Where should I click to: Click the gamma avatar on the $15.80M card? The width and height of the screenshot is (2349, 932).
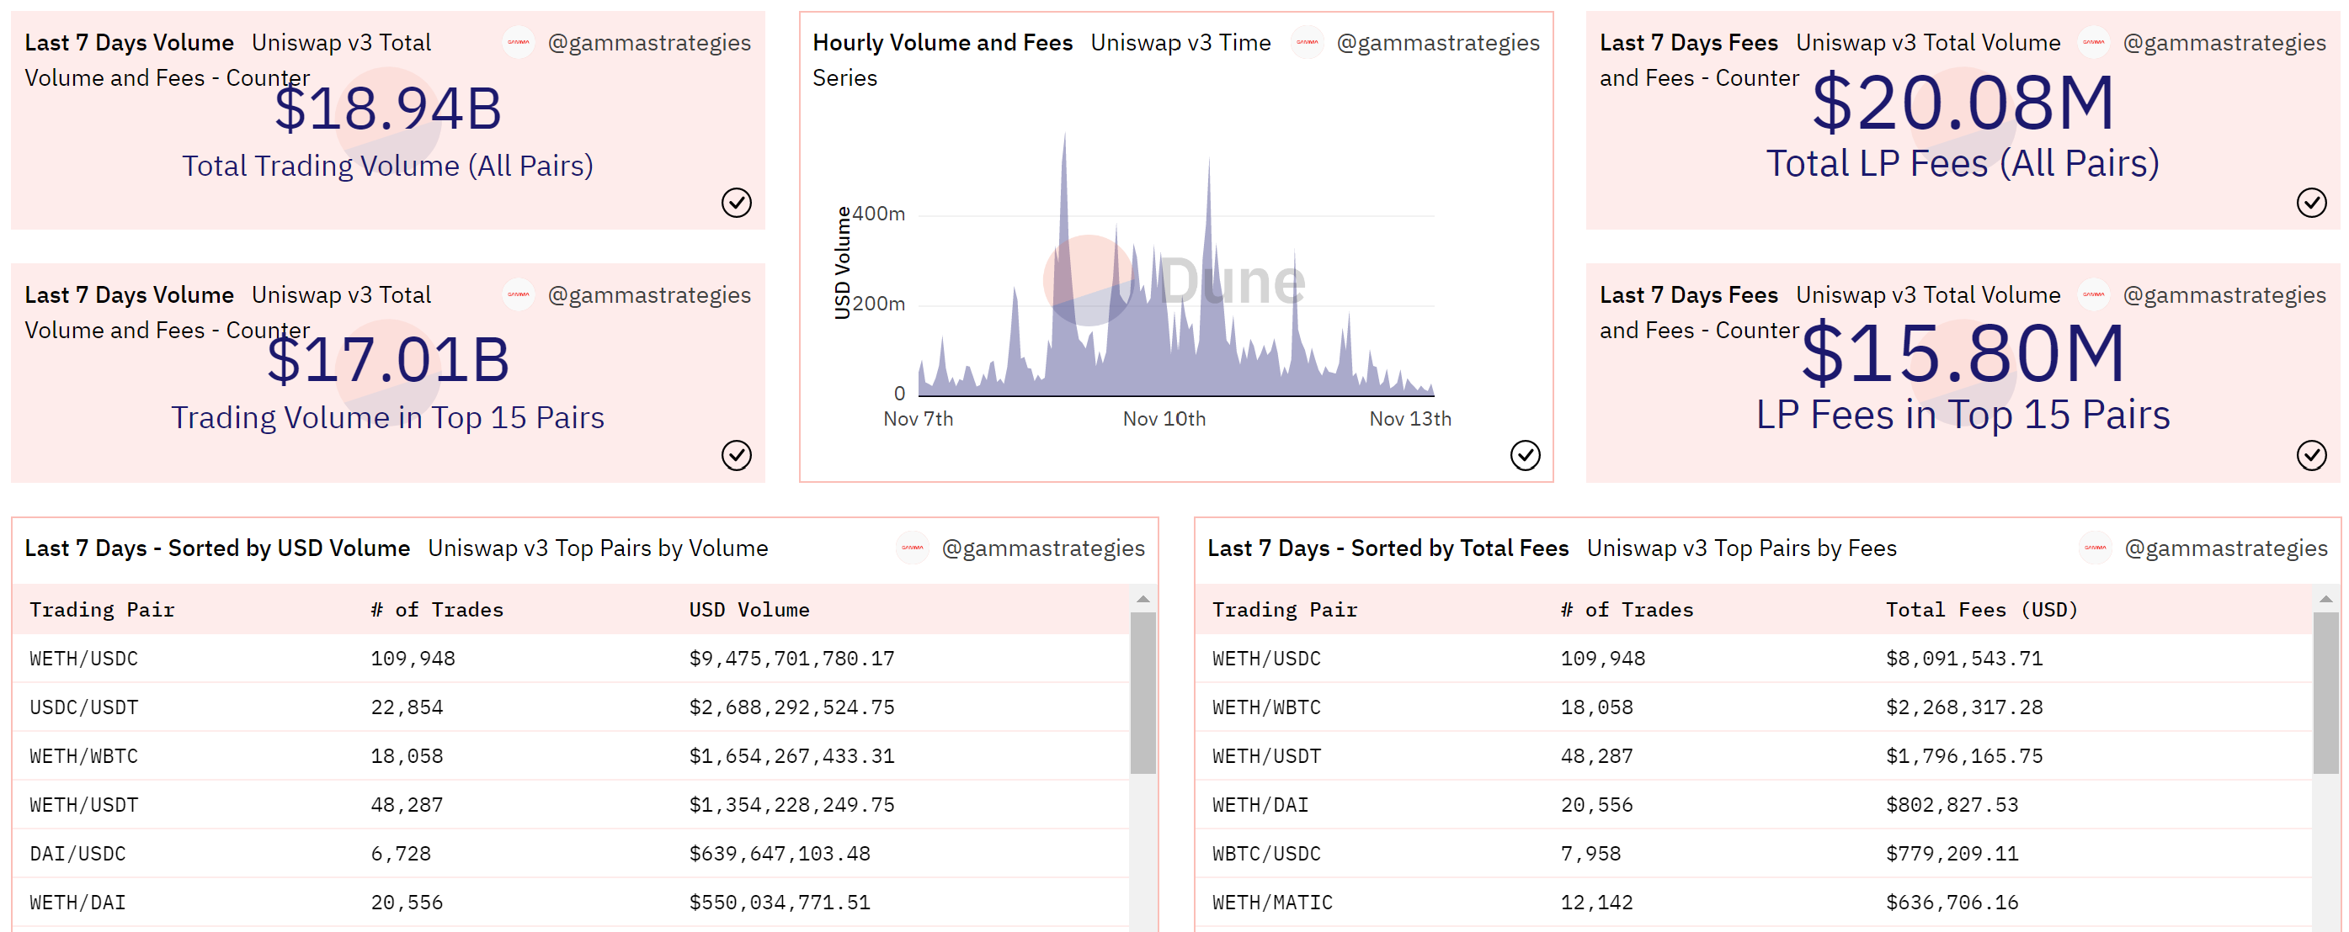(x=2094, y=294)
